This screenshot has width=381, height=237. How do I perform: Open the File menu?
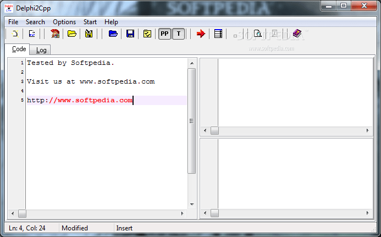coord(13,22)
